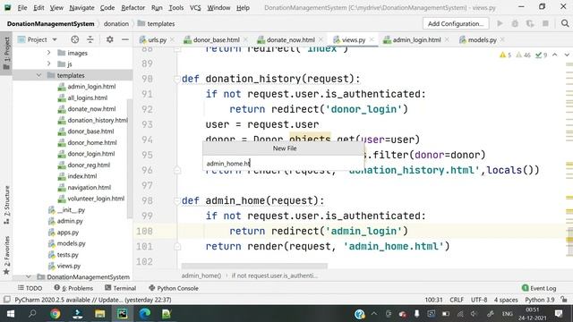Toggle the Z: Structure tool window

click(x=6, y=205)
